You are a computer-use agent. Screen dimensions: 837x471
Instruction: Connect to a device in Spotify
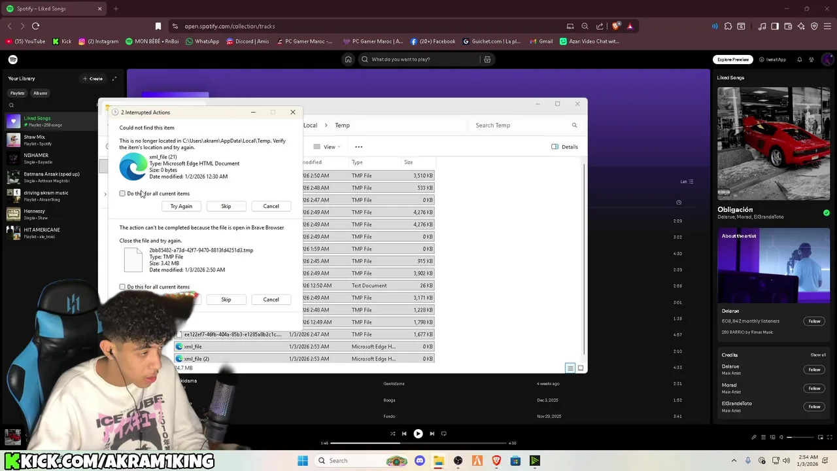772,437
